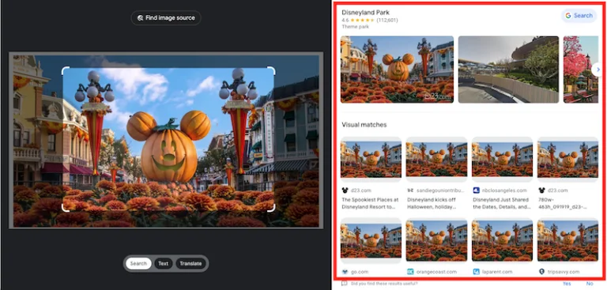Viewport: 607px width, 290px height.
Task: Click the Find image source button
Action: 166,18
